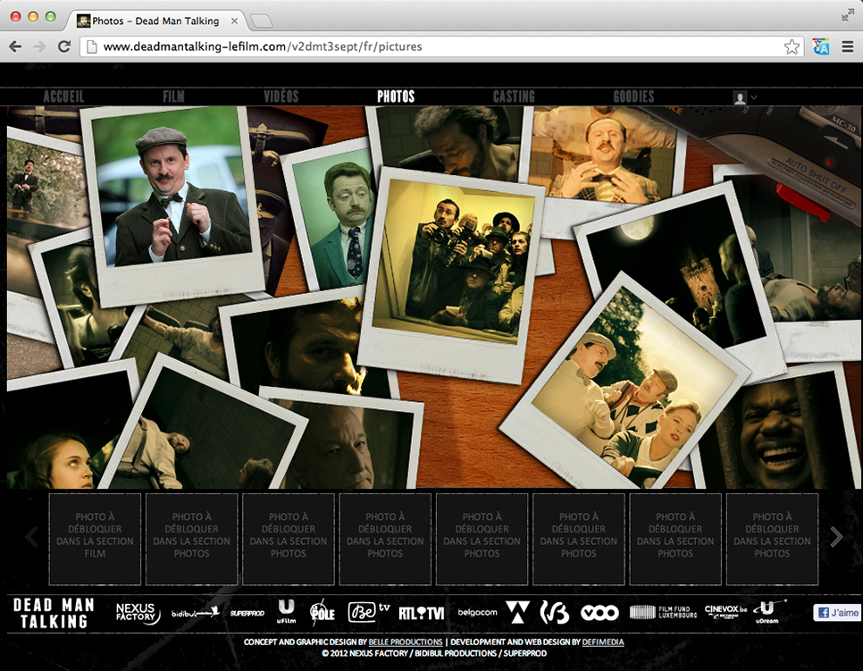Reload the page with the refresh icon
This screenshot has height=671, width=863.
(x=64, y=46)
